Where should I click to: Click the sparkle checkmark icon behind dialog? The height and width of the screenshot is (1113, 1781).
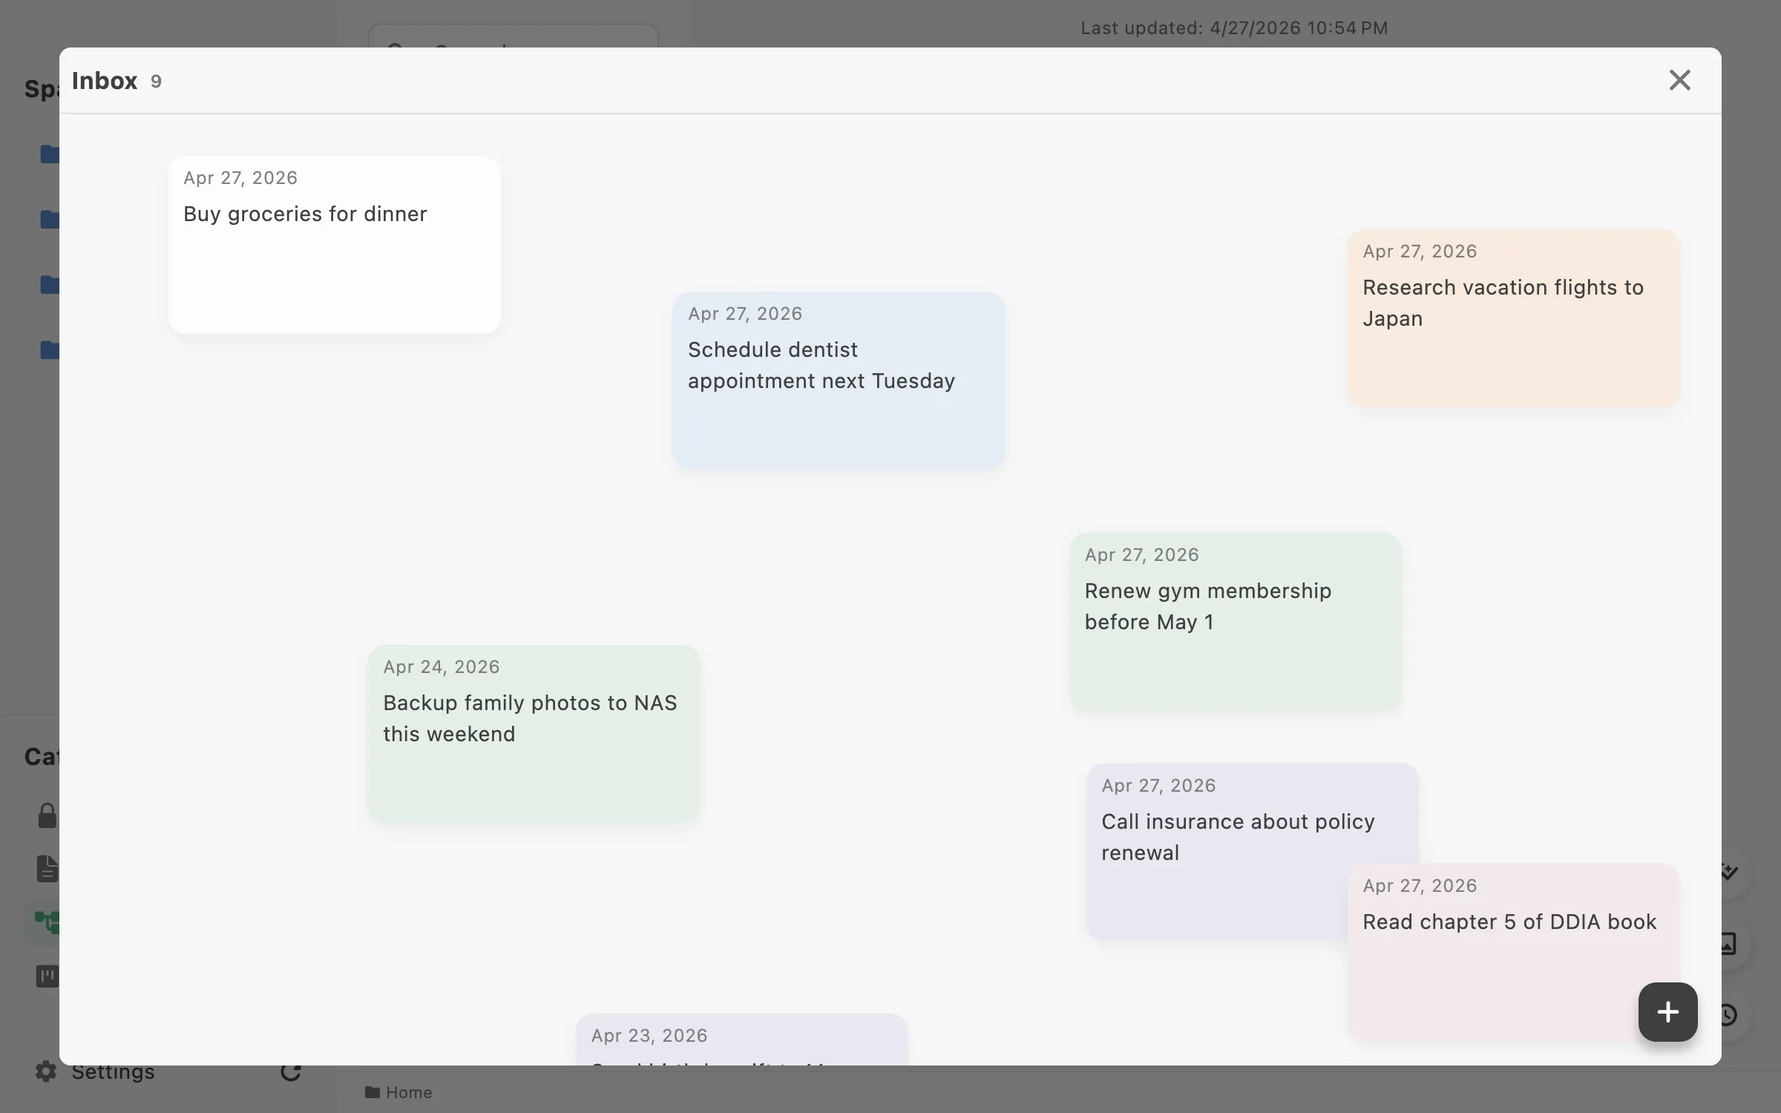coord(1730,872)
